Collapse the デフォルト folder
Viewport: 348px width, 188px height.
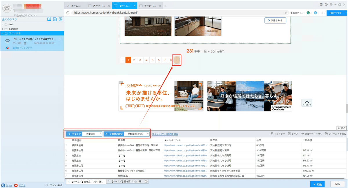coord(3,33)
